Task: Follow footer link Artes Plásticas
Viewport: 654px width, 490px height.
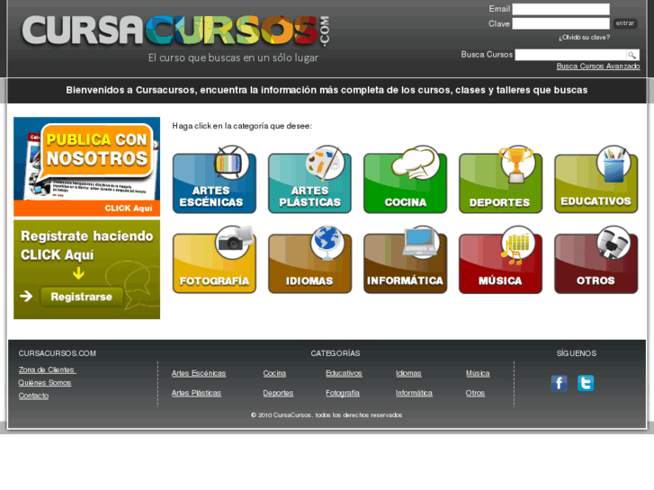Action: pyautogui.click(x=196, y=393)
